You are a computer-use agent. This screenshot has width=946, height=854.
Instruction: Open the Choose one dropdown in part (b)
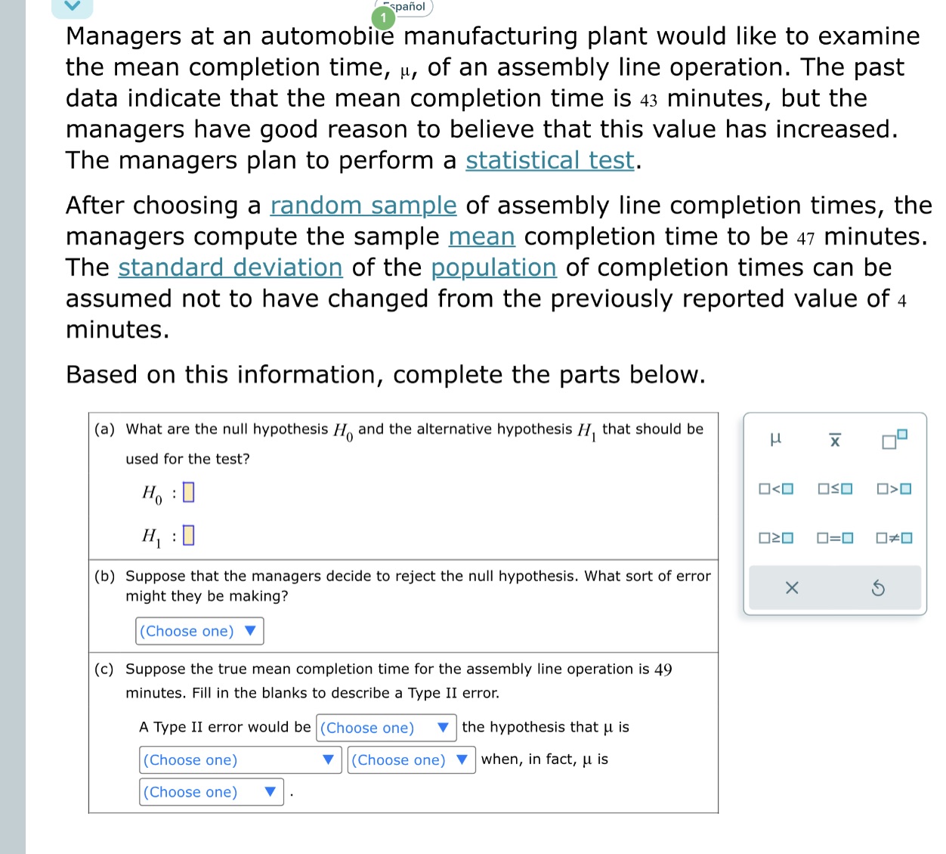tap(198, 630)
